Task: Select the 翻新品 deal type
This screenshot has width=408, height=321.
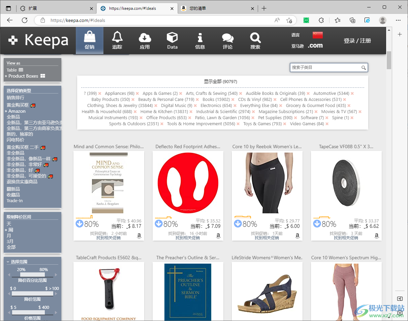Action: (13, 189)
